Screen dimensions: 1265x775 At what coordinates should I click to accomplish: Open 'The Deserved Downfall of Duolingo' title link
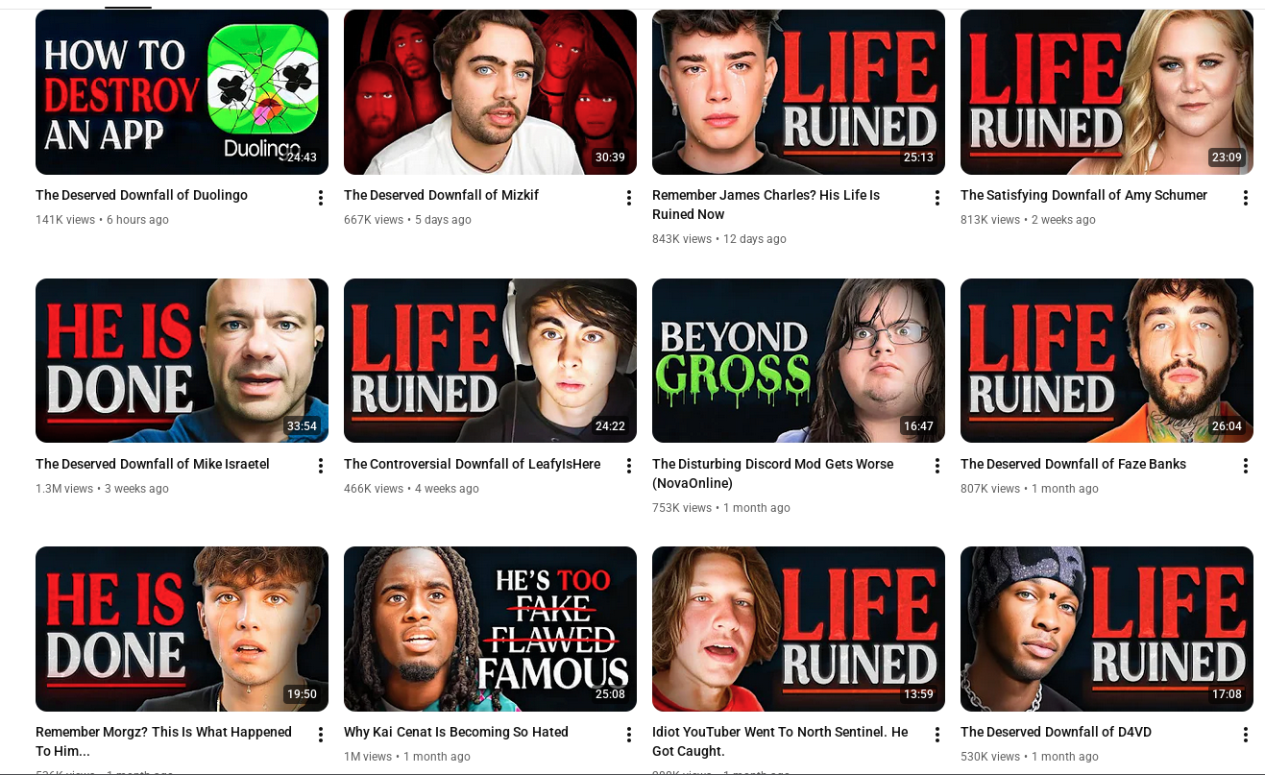[x=141, y=195]
